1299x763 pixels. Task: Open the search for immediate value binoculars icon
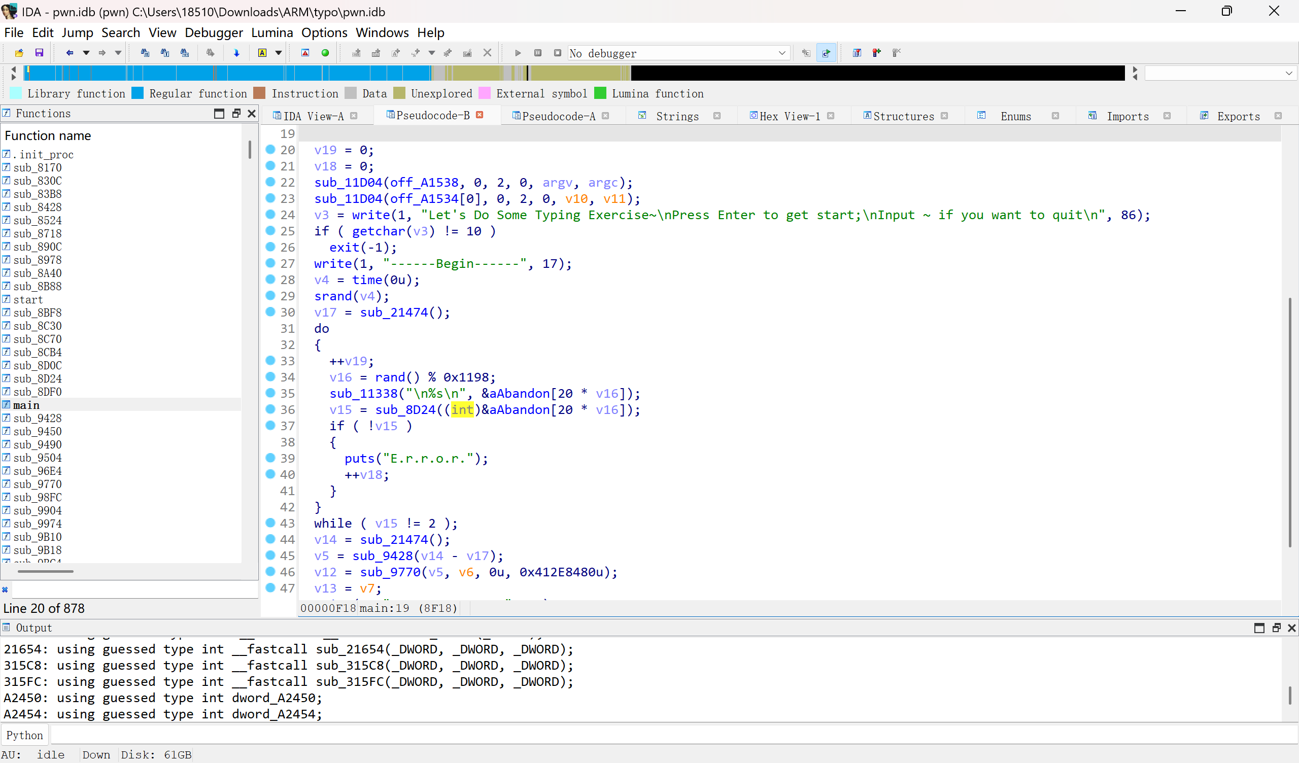click(145, 53)
